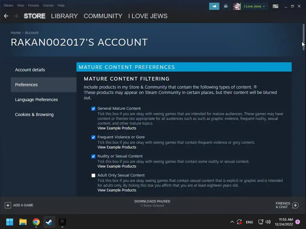Viewport: 306px width, 229px height.
Task: Open the Downloads Paused status
Action: coord(152,203)
